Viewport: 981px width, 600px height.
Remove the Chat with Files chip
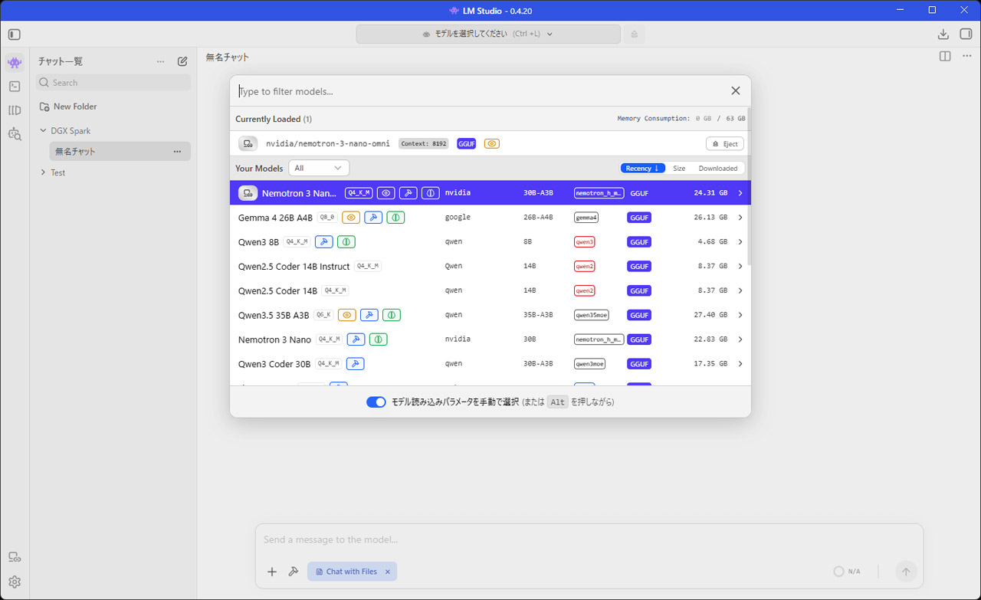coord(388,572)
